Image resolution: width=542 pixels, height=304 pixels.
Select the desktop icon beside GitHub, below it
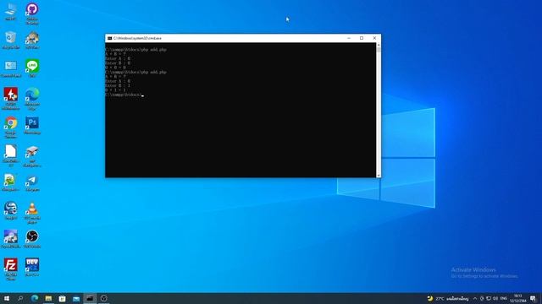point(32,40)
